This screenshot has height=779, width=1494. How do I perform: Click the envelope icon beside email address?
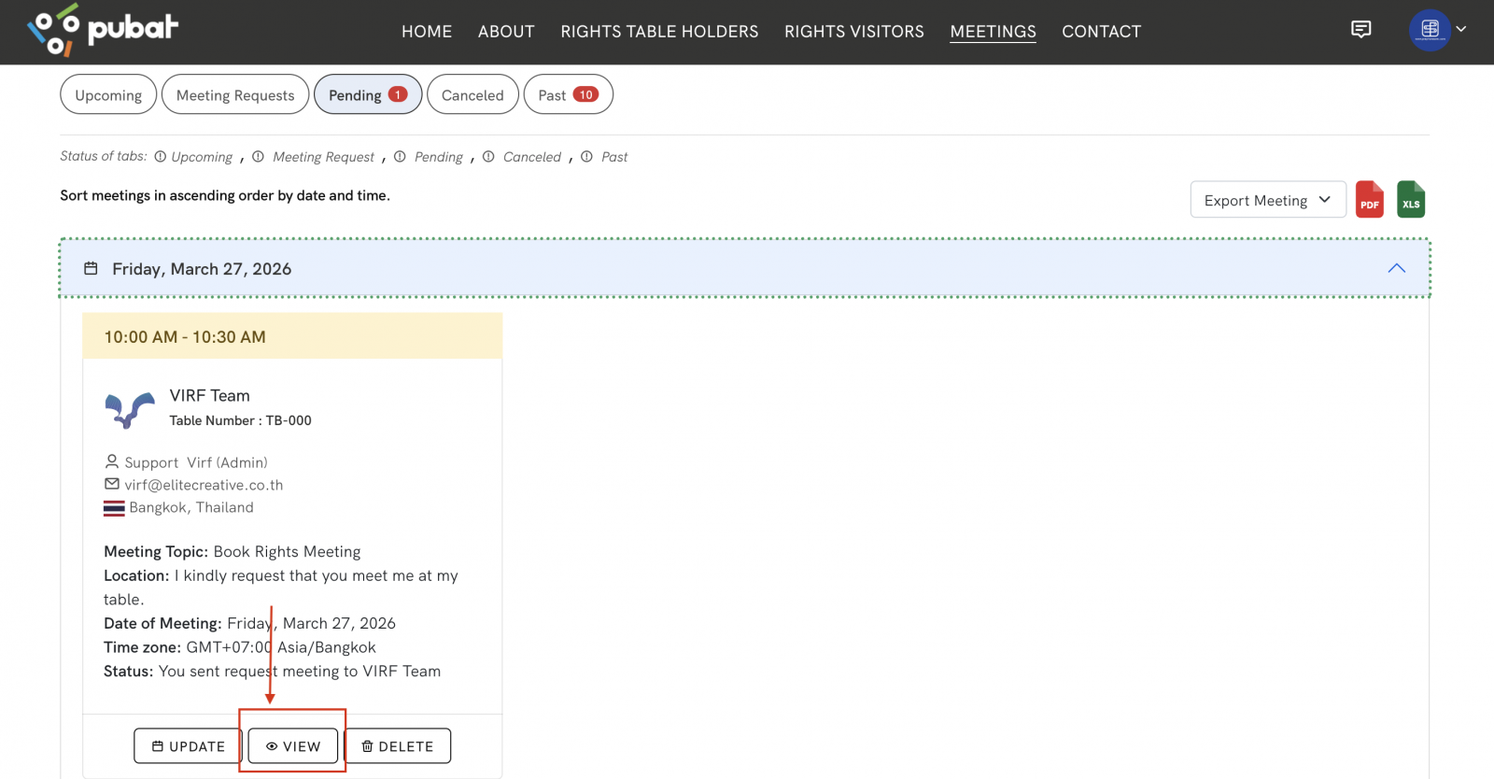coord(112,484)
